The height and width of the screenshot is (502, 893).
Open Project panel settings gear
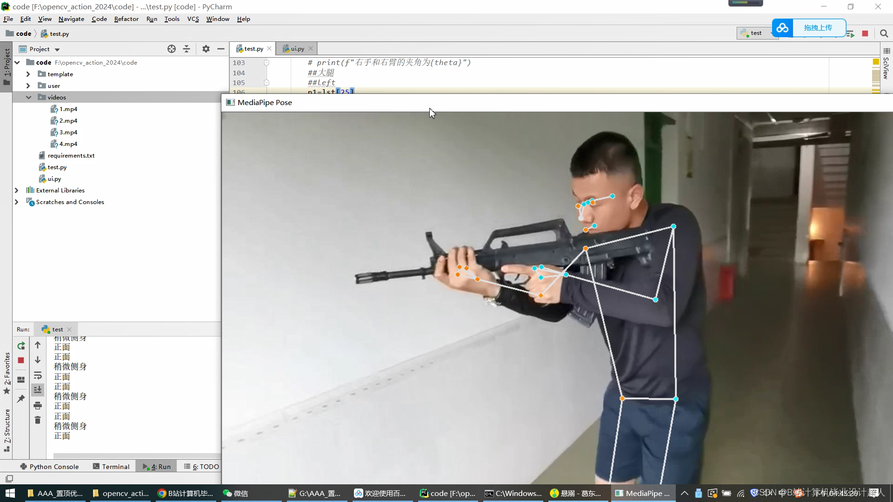point(206,49)
